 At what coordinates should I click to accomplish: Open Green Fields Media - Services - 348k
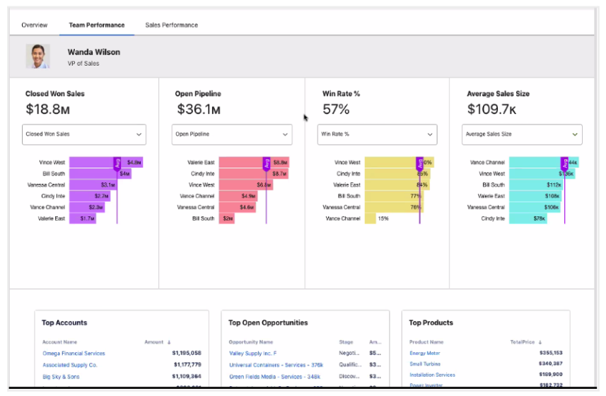[275, 377]
